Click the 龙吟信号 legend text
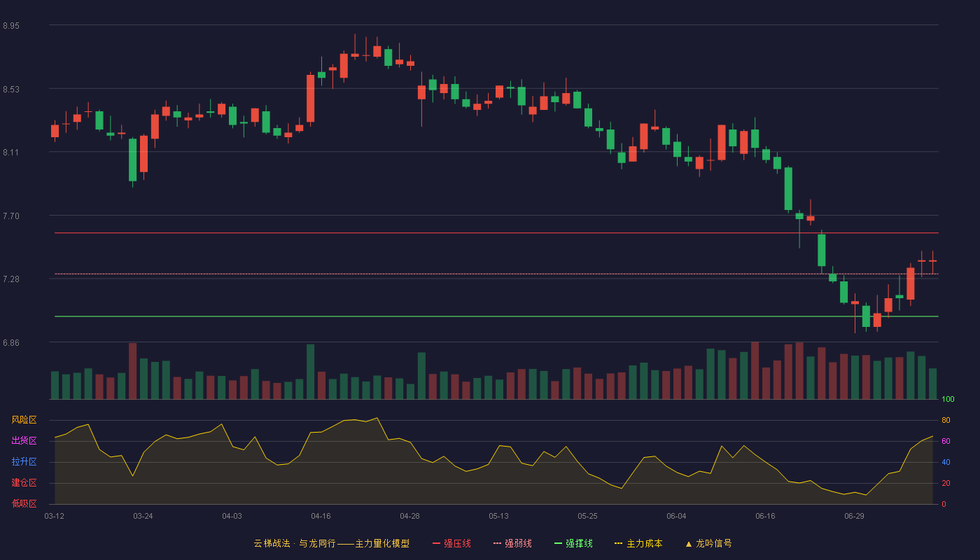 (714, 543)
